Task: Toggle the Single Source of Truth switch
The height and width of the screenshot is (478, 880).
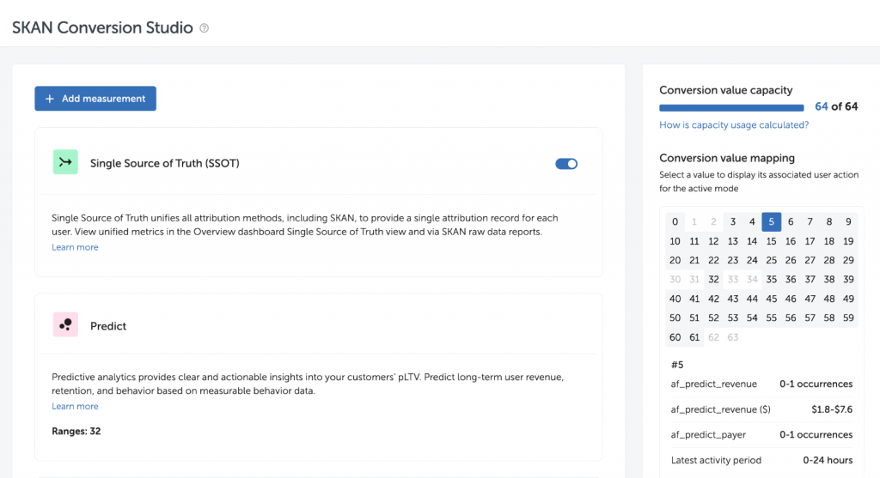Action: (x=566, y=164)
